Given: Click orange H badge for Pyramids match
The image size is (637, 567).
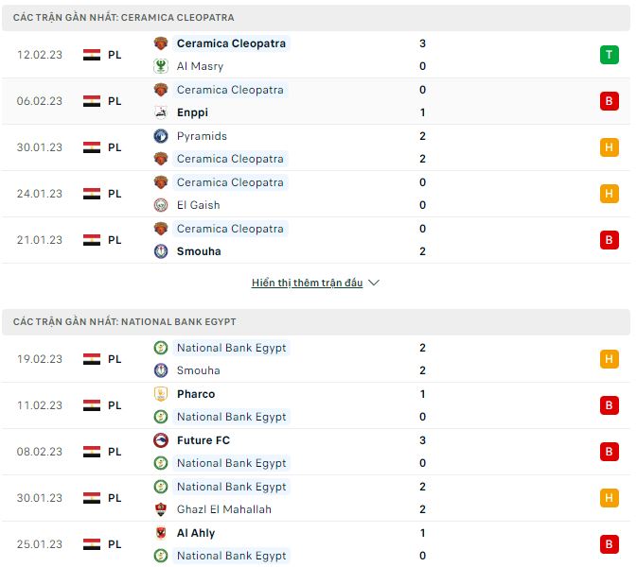Looking at the screenshot, I should click(x=609, y=147).
